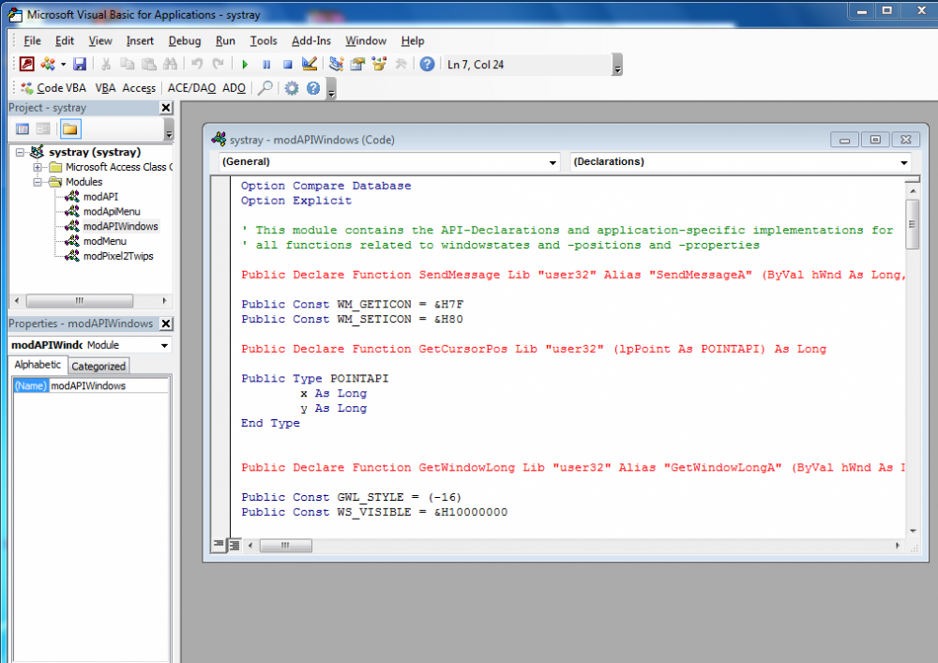Viewport: 938px width, 663px height.
Task: Open the Tools menu
Action: pyautogui.click(x=264, y=40)
